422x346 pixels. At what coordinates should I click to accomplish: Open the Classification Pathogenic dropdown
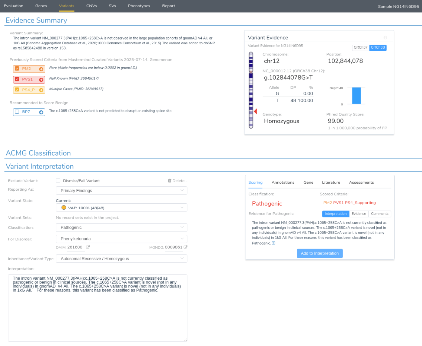tap(121, 227)
